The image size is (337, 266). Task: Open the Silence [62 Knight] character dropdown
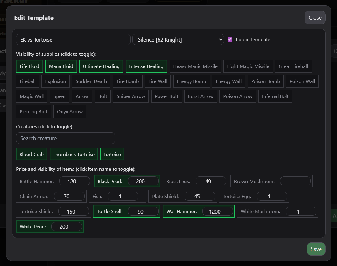point(178,39)
